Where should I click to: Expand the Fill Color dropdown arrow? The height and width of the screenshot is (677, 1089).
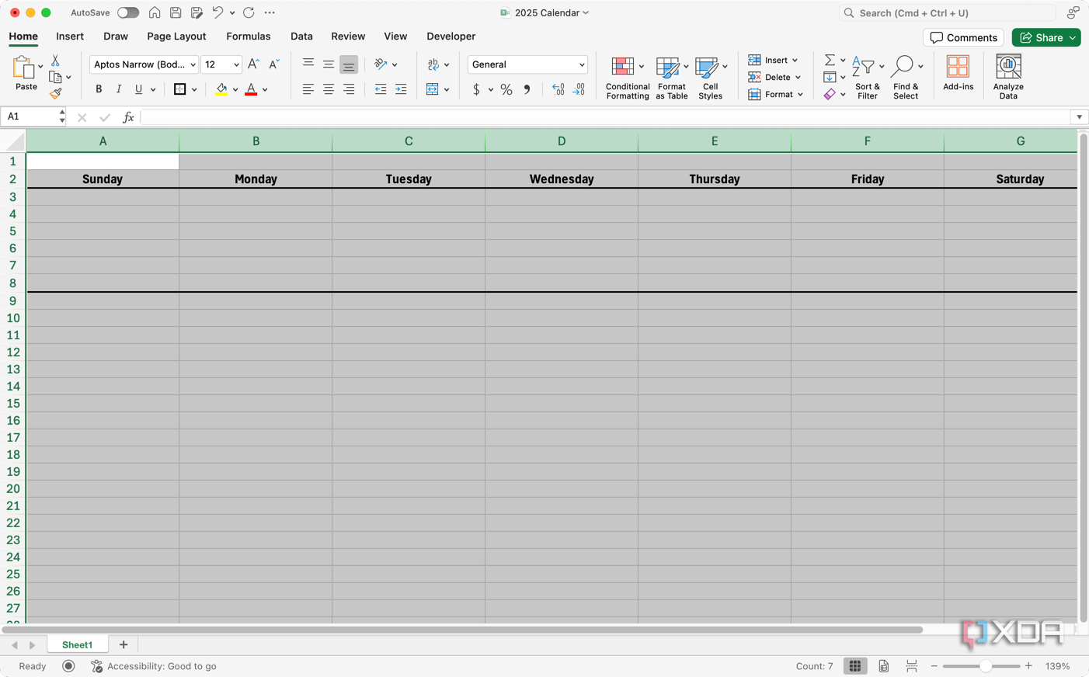235,89
